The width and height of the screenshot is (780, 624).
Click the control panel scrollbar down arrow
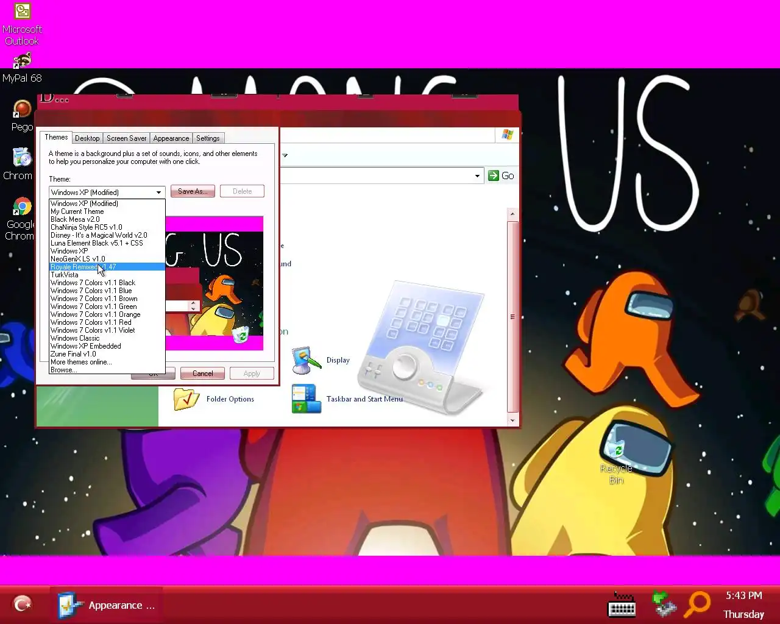click(512, 420)
